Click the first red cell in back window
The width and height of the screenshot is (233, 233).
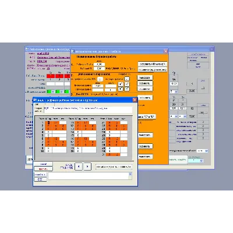(x=51, y=76)
